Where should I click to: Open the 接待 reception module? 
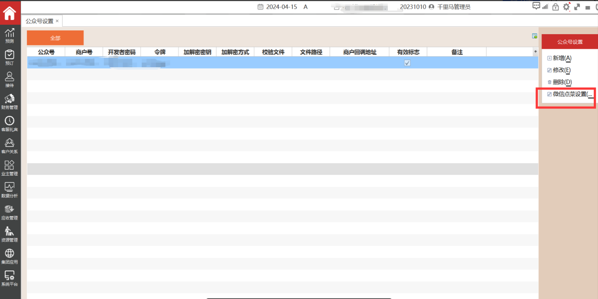9,80
